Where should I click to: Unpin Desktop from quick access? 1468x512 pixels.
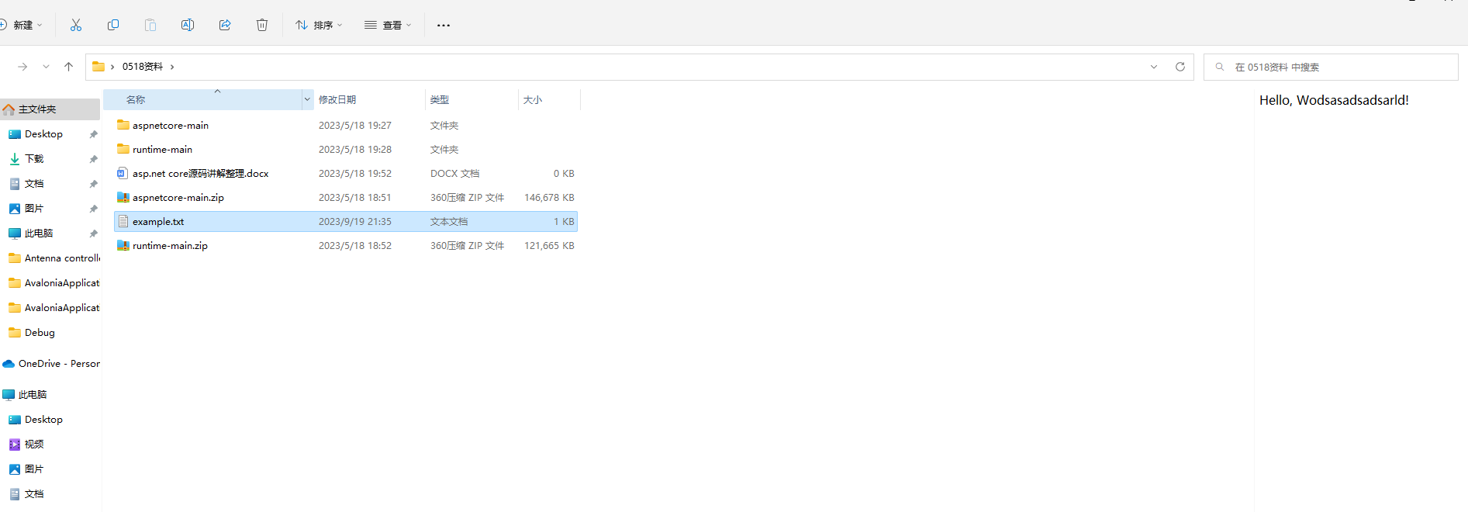pos(93,134)
